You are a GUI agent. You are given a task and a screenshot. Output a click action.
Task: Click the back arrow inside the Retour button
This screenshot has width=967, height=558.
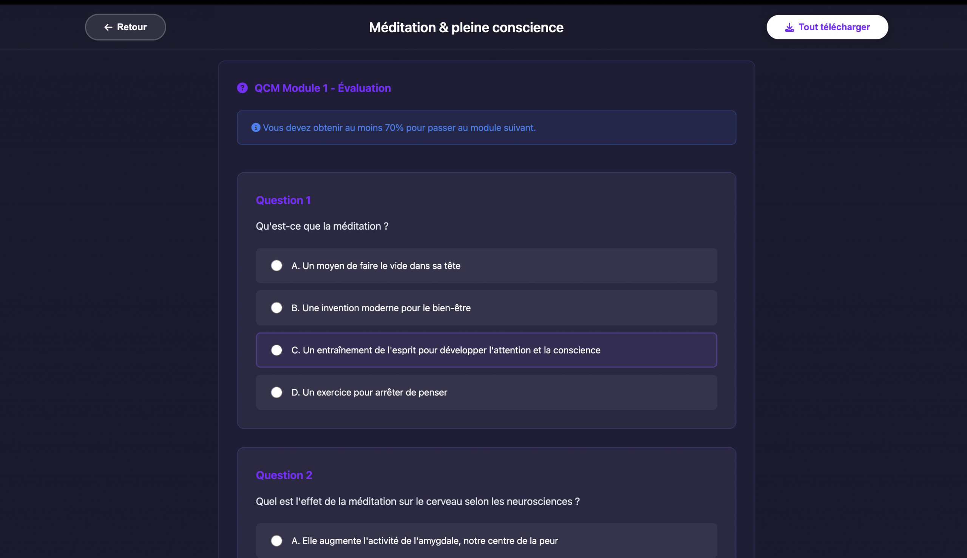click(x=108, y=27)
